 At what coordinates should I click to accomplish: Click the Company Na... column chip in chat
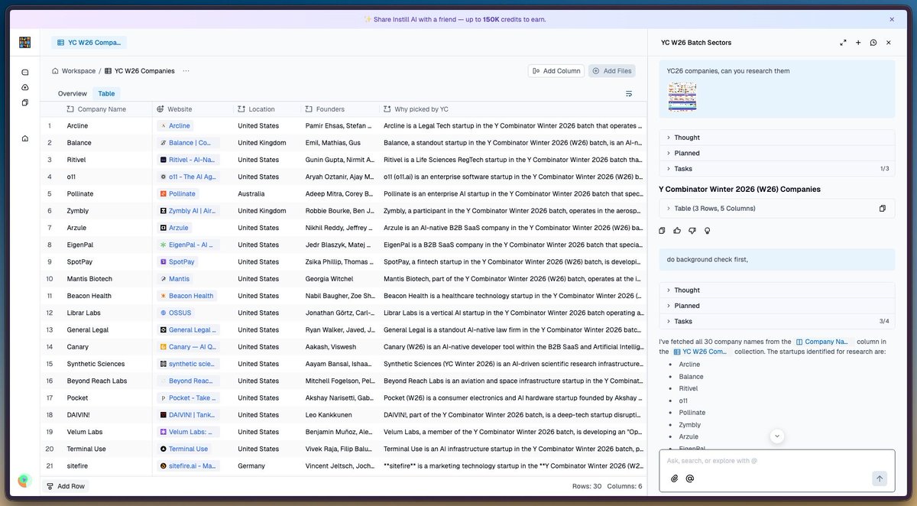pyautogui.click(x=822, y=342)
